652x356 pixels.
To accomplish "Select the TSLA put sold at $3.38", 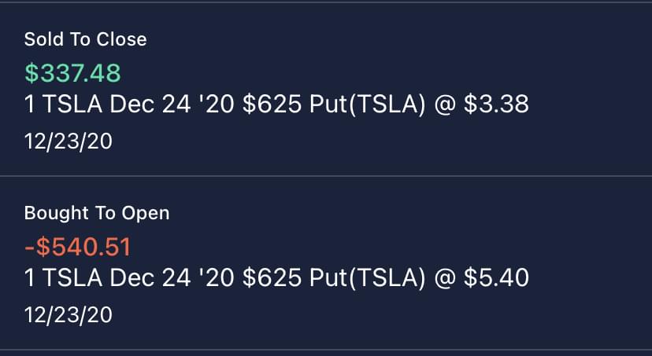I will 276,105.
